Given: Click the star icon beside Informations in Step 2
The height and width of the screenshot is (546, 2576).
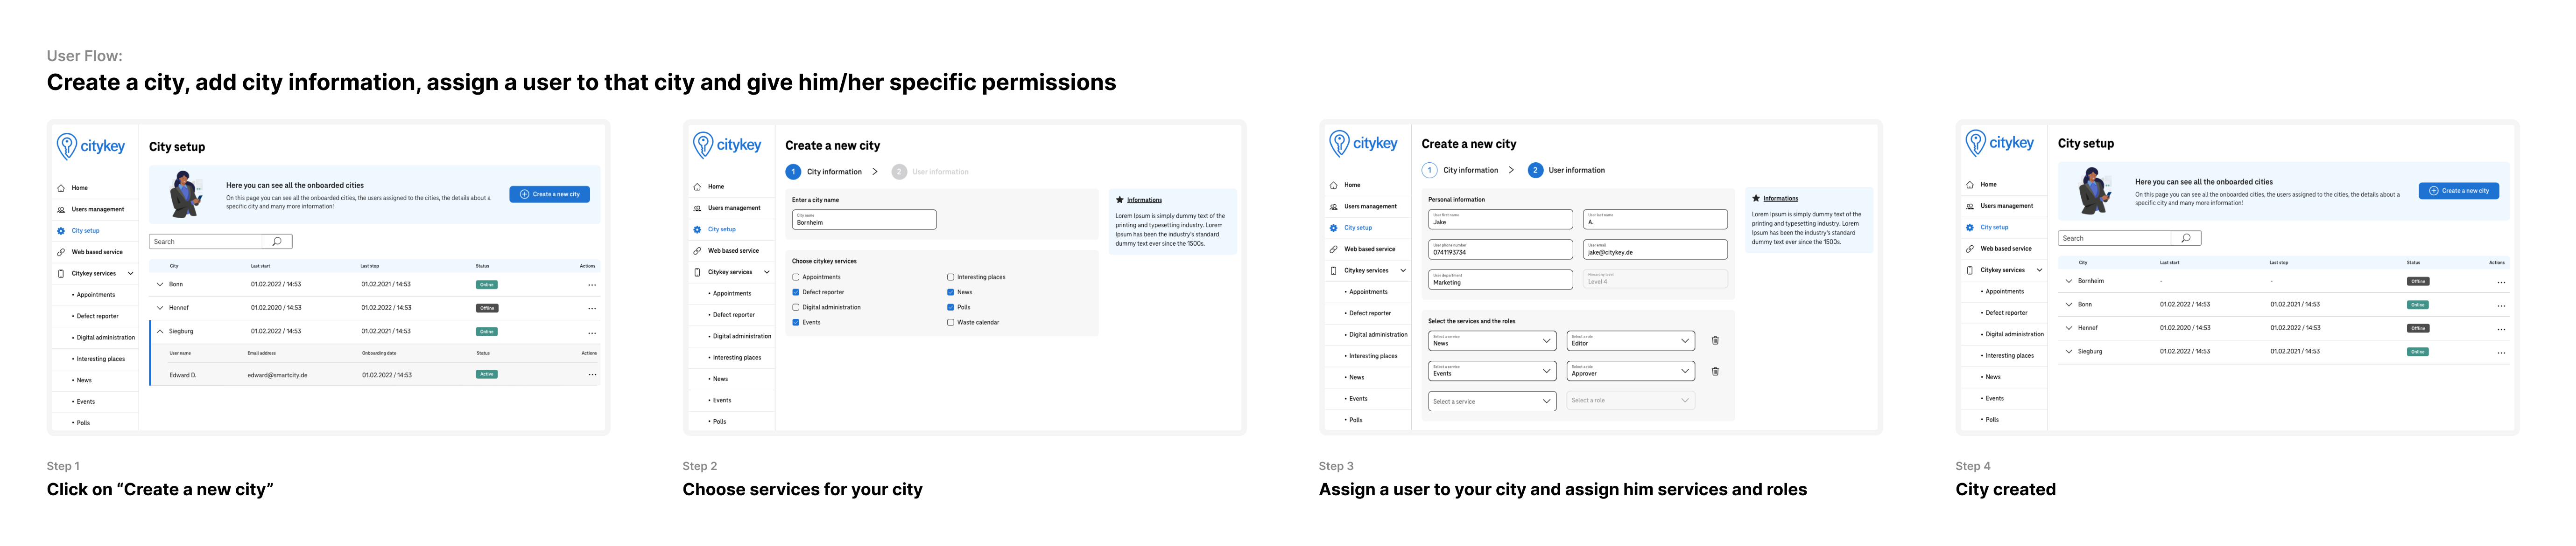Looking at the screenshot, I should click(x=1119, y=200).
